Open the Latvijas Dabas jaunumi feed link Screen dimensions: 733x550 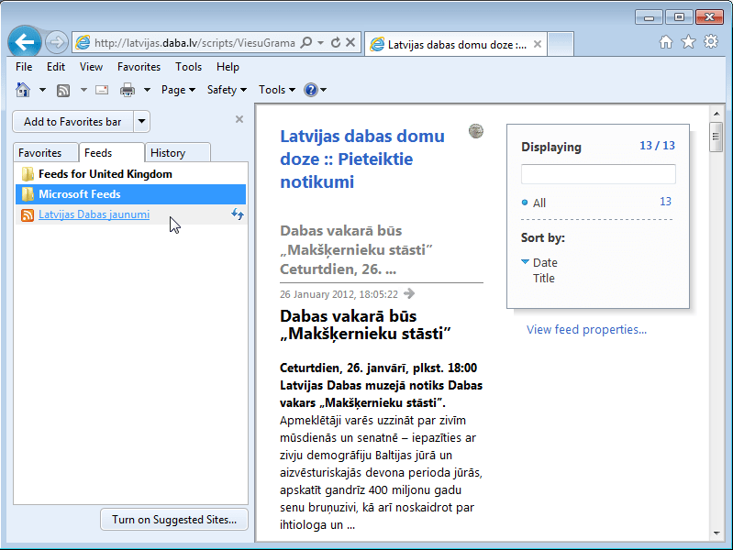pos(94,214)
